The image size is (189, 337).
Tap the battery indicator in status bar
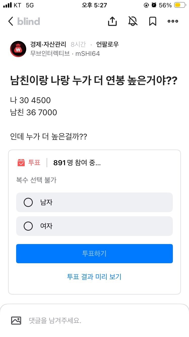pos(180,5)
